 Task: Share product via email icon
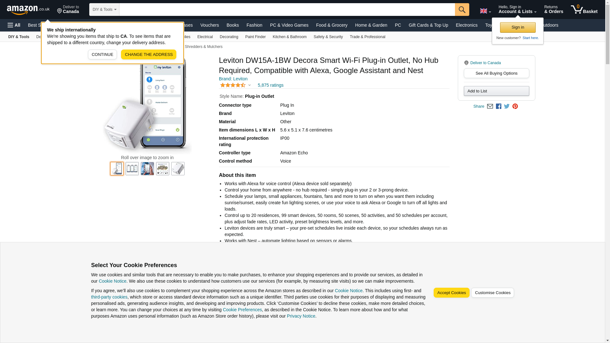tap(490, 106)
